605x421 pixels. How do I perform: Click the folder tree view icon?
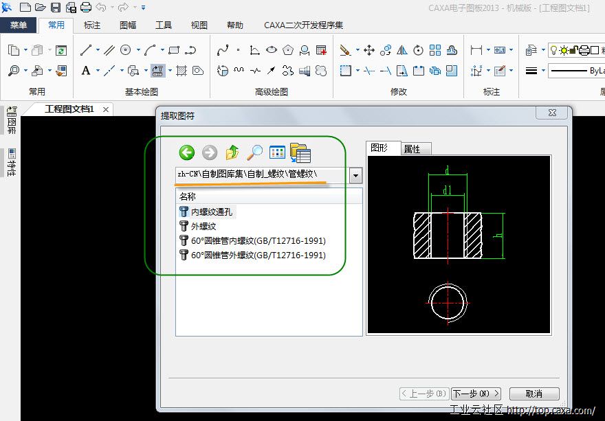(300, 152)
